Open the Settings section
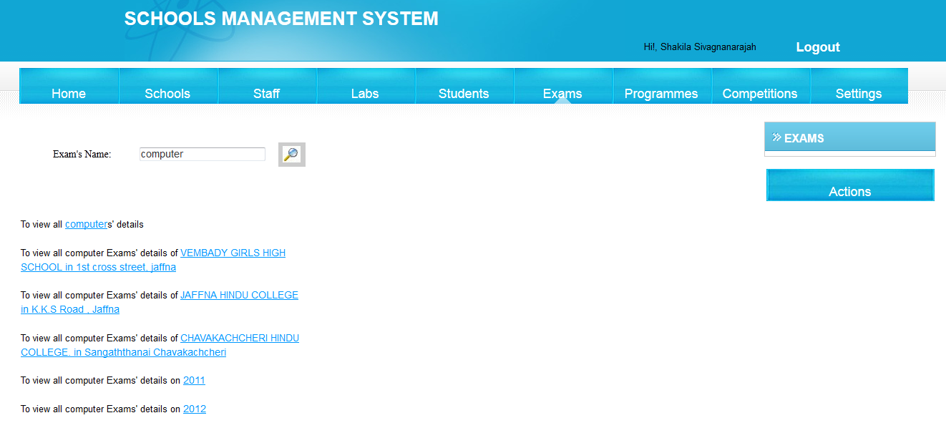The image size is (946, 428). (x=859, y=93)
